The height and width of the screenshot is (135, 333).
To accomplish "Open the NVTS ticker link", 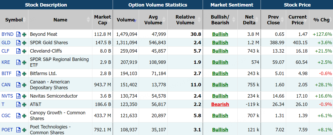I will [7, 96].
